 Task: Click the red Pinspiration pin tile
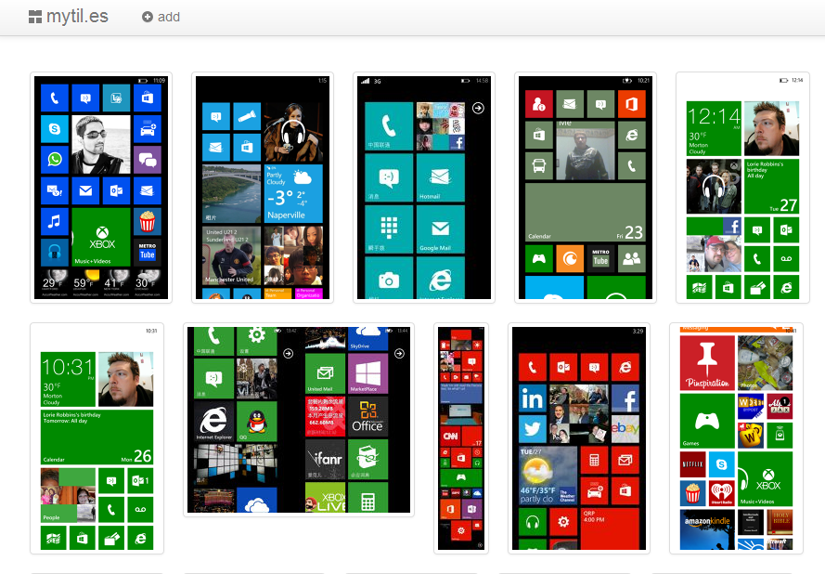(x=707, y=363)
